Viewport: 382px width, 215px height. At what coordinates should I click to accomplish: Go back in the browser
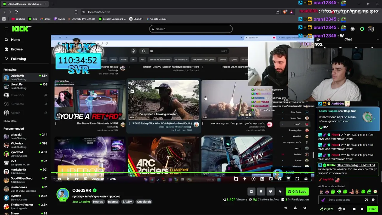point(4,12)
